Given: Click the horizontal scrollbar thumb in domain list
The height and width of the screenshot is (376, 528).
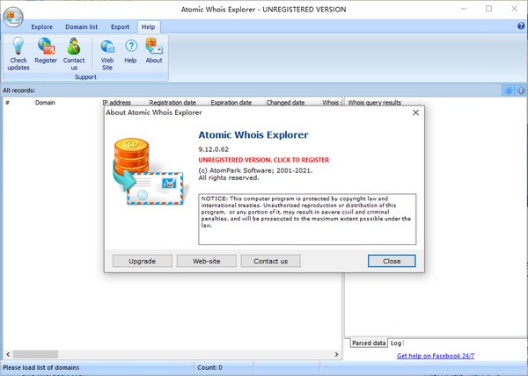Looking at the screenshot, I should click(x=35, y=354).
